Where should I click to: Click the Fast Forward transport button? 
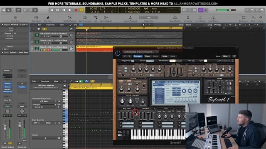click(58, 10)
